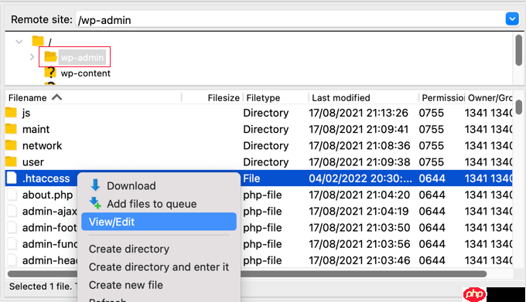The width and height of the screenshot is (526, 302).
Task: Select the user directory folder icon
Action: pyautogui.click(x=11, y=161)
